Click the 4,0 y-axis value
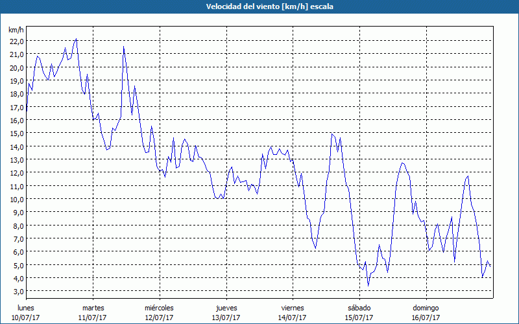519x324 pixels. click(x=18, y=278)
